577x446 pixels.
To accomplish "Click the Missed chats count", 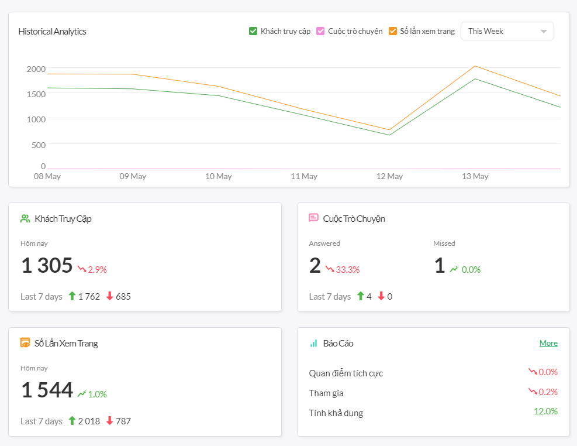I will pyautogui.click(x=440, y=266).
